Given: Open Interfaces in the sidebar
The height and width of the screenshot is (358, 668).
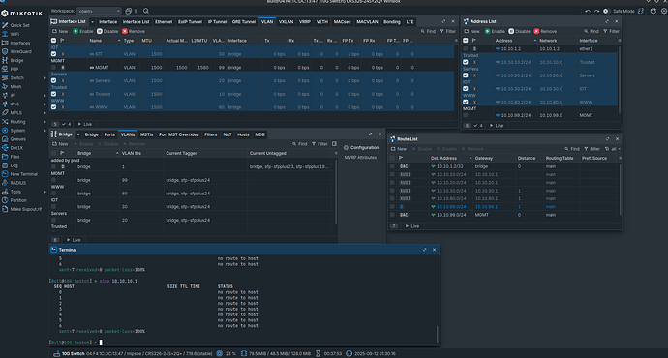Looking at the screenshot, I should tap(16, 43).
